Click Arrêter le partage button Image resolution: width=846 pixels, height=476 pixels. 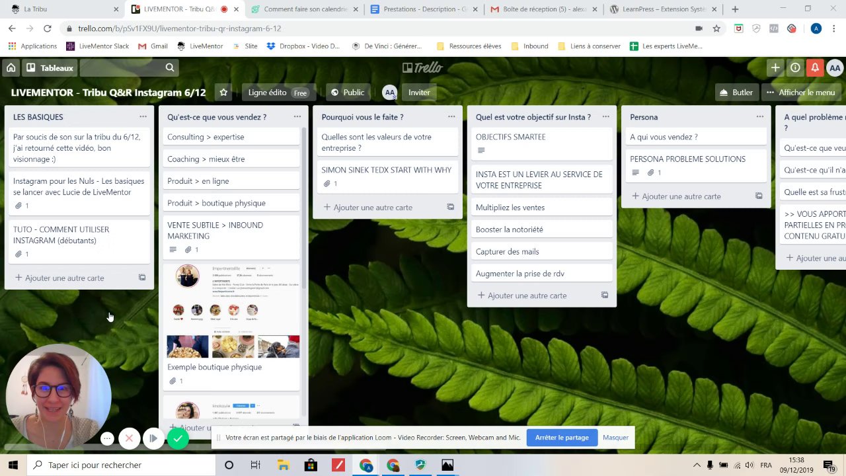(562, 438)
